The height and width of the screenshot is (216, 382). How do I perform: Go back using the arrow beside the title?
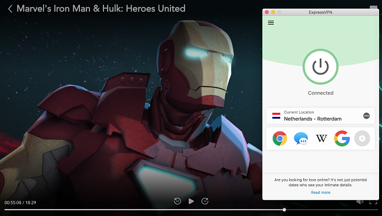point(10,9)
